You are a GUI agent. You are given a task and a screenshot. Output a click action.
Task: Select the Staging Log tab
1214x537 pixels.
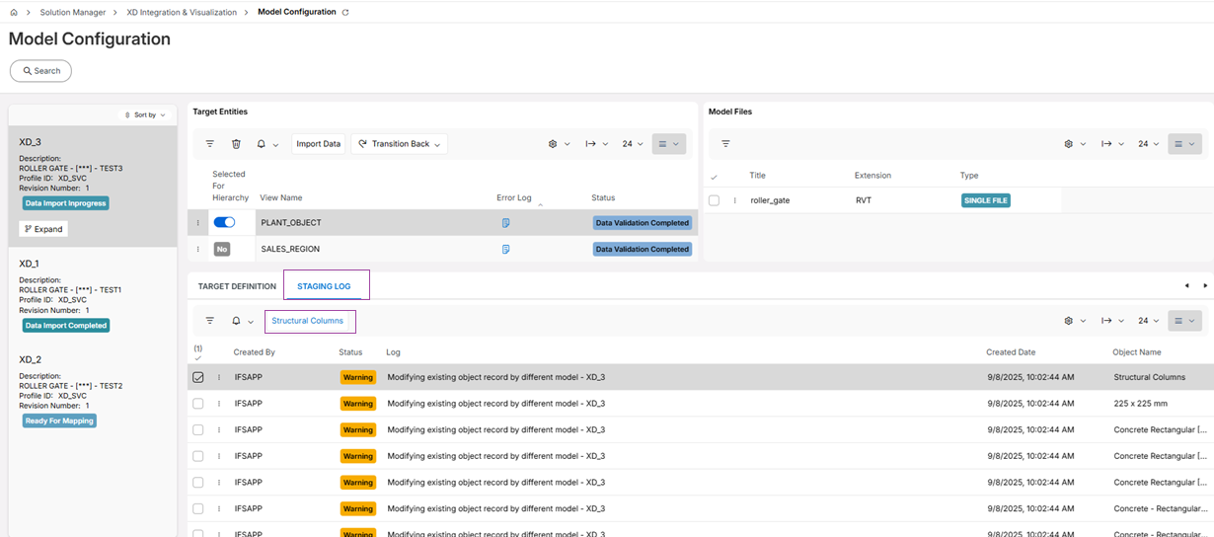coord(324,286)
